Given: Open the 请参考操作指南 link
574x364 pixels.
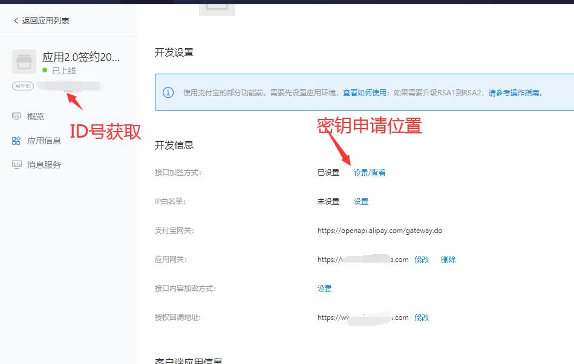Looking at the screenshot, I should coord(514,93).
